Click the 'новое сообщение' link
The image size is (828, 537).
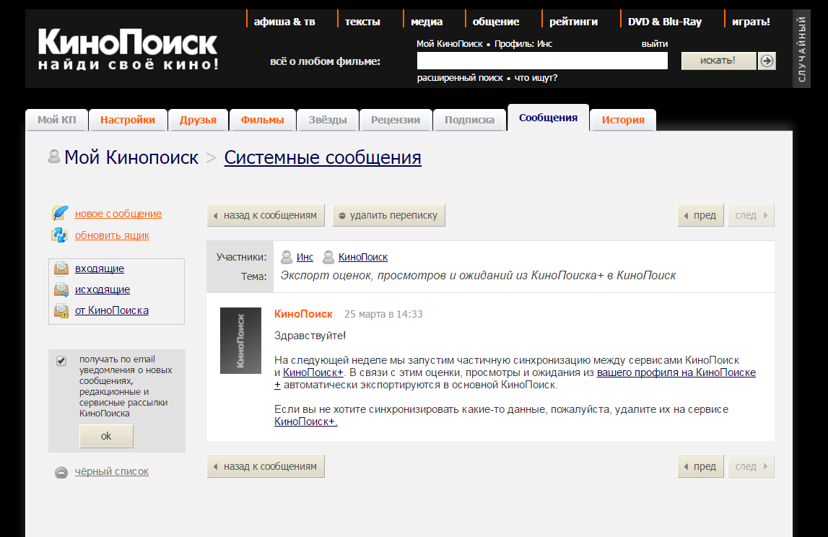118,214
